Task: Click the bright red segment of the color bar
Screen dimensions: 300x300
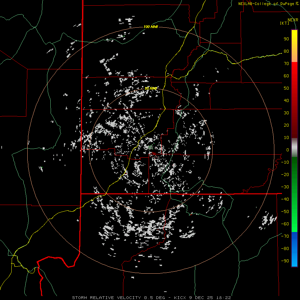Action: (294, 77)
